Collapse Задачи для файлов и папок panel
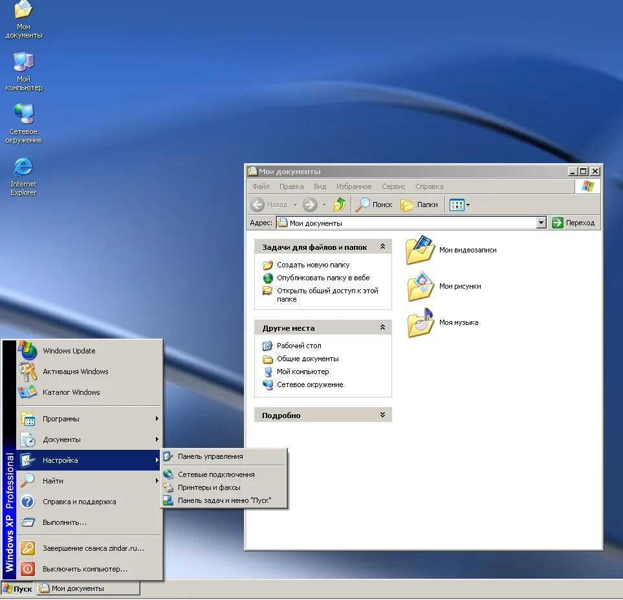 382,247
